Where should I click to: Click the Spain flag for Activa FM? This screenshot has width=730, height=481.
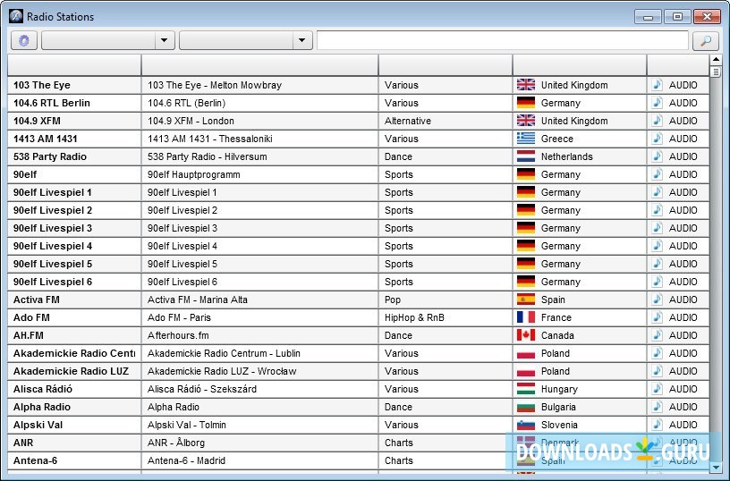coord(526,300)
